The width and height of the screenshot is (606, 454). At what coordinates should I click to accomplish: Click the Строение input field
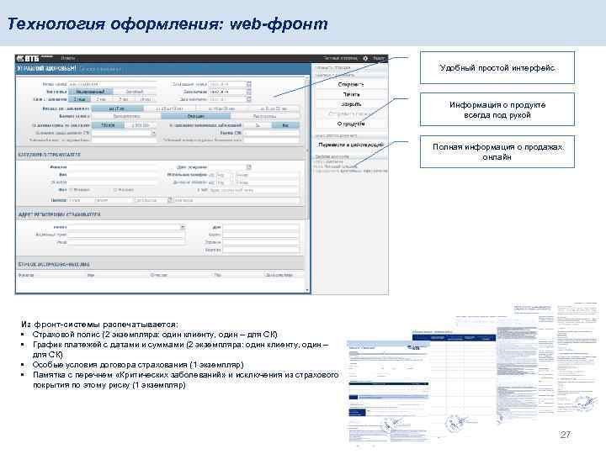[x=261, y=242]
